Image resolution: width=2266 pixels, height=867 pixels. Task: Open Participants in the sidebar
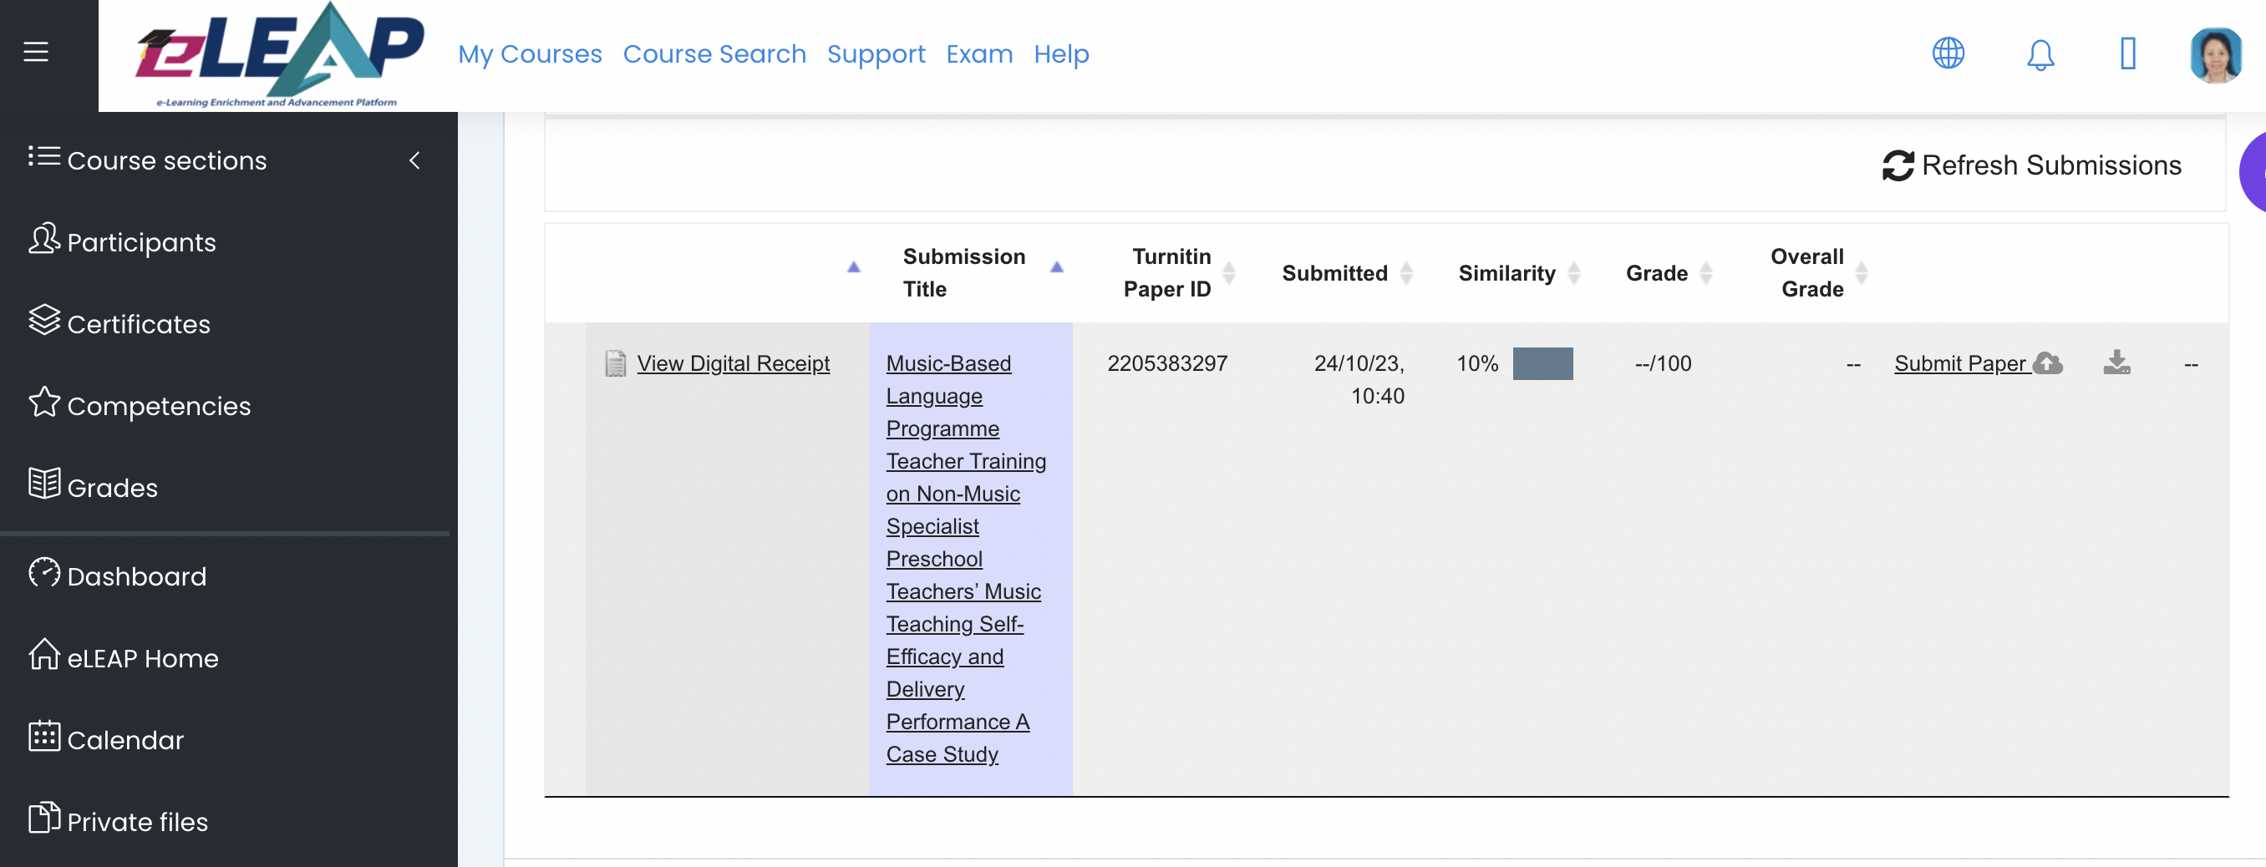(x=140, y=242)
